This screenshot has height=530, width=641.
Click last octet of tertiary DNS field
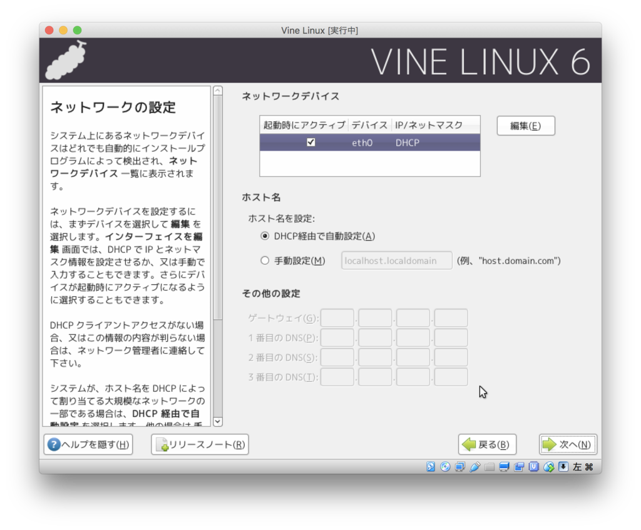(x=451, y=377)
